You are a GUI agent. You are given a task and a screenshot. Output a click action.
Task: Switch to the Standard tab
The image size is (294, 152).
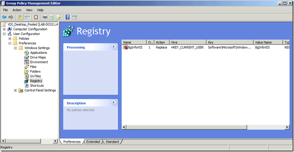pyautogui.click(x=112, y=142)
